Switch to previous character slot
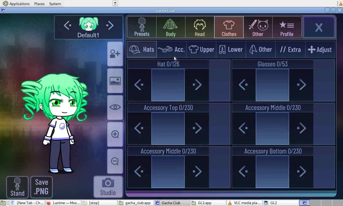The image size is (343, 206). [x=68, y=25]
